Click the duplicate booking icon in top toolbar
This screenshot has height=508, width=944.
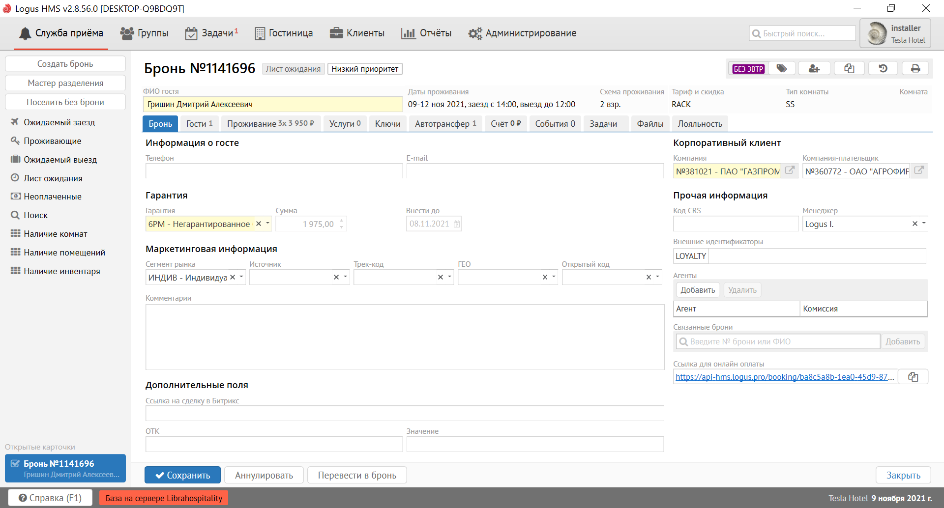[849, 69]
